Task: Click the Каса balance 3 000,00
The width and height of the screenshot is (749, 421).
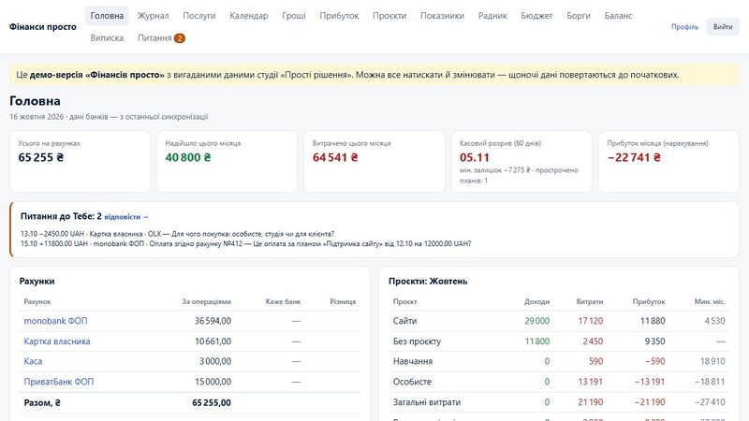Action: coord(215,361)
